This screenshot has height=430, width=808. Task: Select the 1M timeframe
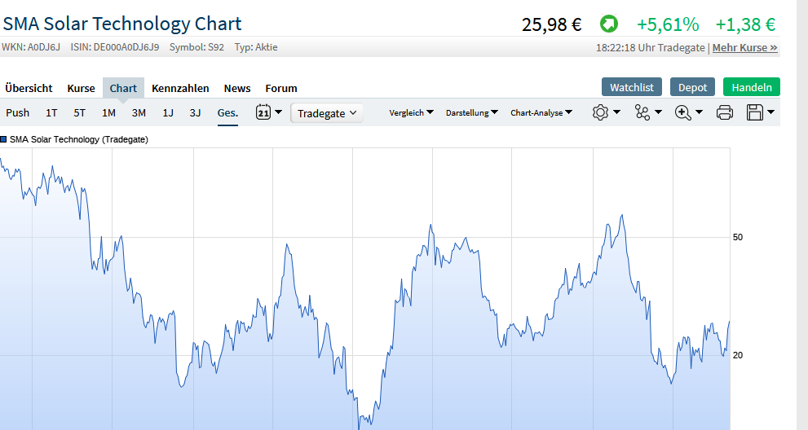point(108,112)
